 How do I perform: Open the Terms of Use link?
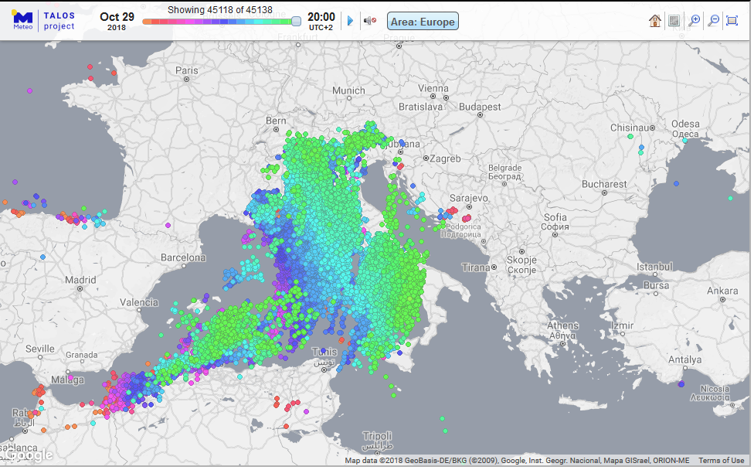click(x=722, y=461)
